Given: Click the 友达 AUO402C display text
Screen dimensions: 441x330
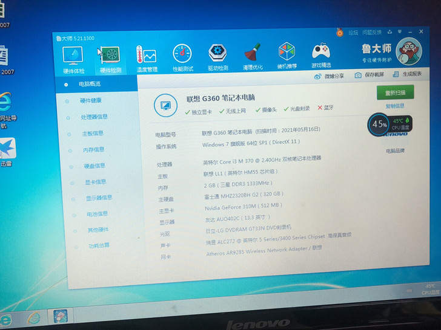Looking at the screenshot, I should pos(237,218).
